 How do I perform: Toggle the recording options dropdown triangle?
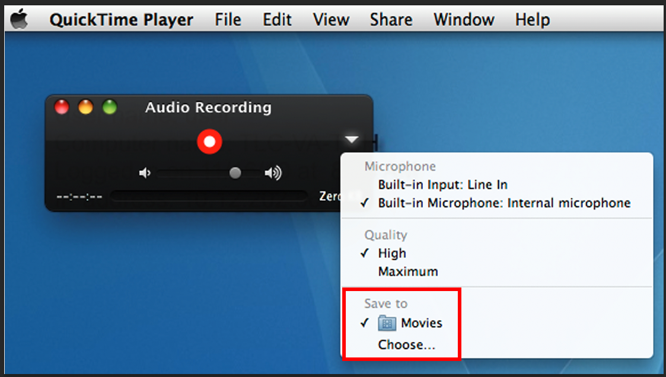coord(352,140)
